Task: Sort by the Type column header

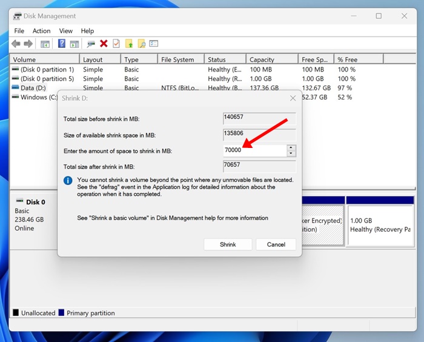Action: [139, 59]
